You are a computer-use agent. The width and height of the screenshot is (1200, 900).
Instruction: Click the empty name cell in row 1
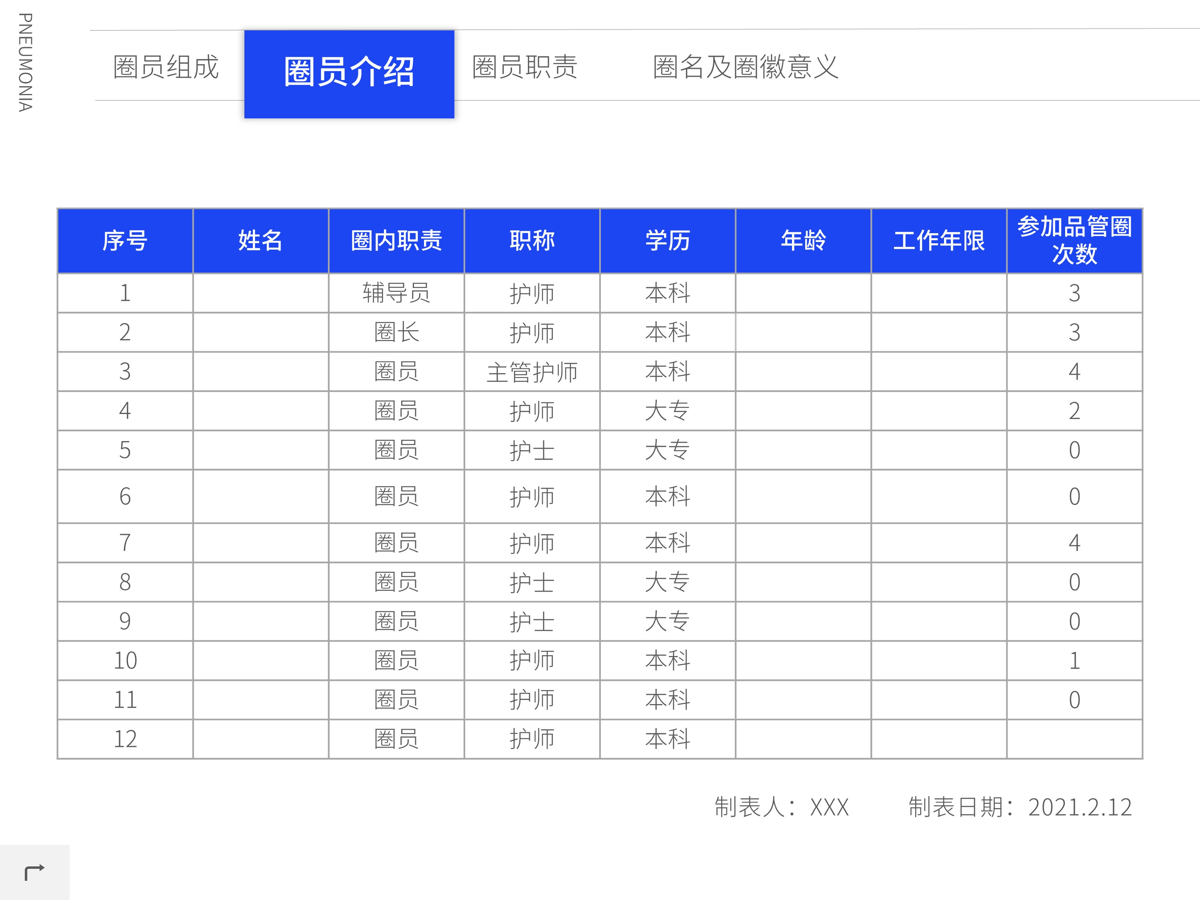click(x=261, y=293)
